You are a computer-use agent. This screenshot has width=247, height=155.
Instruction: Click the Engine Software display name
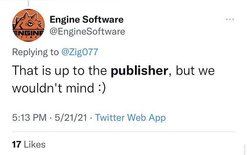87,20
